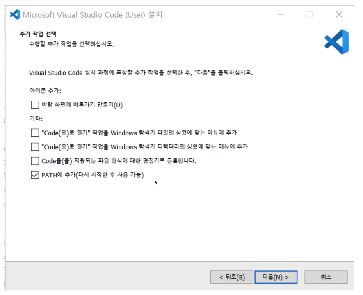
Task: Click the large VS Code logo in header
Action: pyautogui.click(x=337, y=42)
